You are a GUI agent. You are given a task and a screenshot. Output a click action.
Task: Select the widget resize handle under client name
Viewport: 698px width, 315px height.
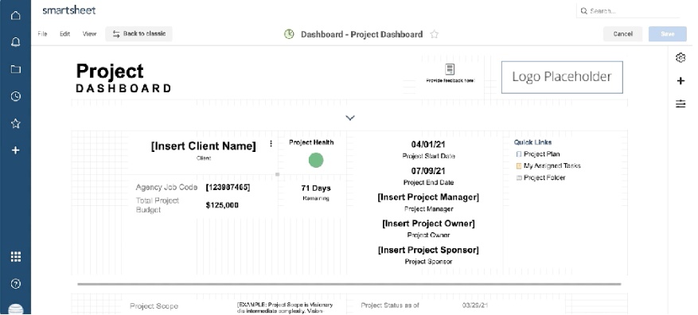pos(278,174)
